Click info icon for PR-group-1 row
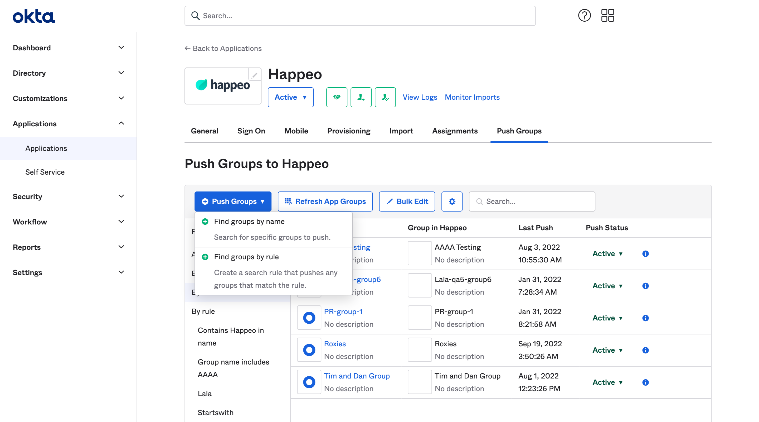The width and height of the screenshot is (759, 422). (x=646, y=318)
